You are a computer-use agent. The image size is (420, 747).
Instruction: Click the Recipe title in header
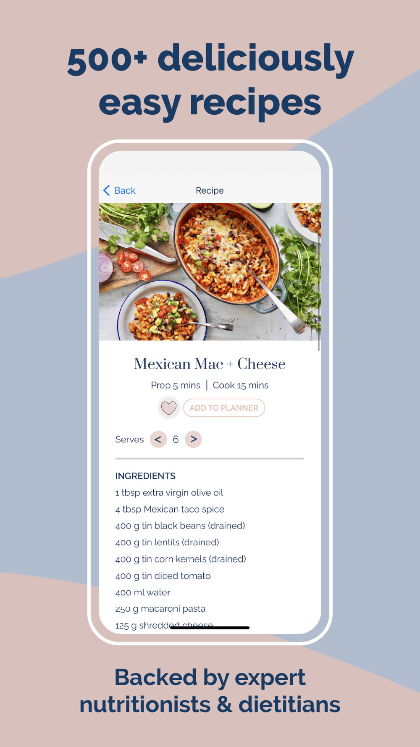click(x=210, y=190)
